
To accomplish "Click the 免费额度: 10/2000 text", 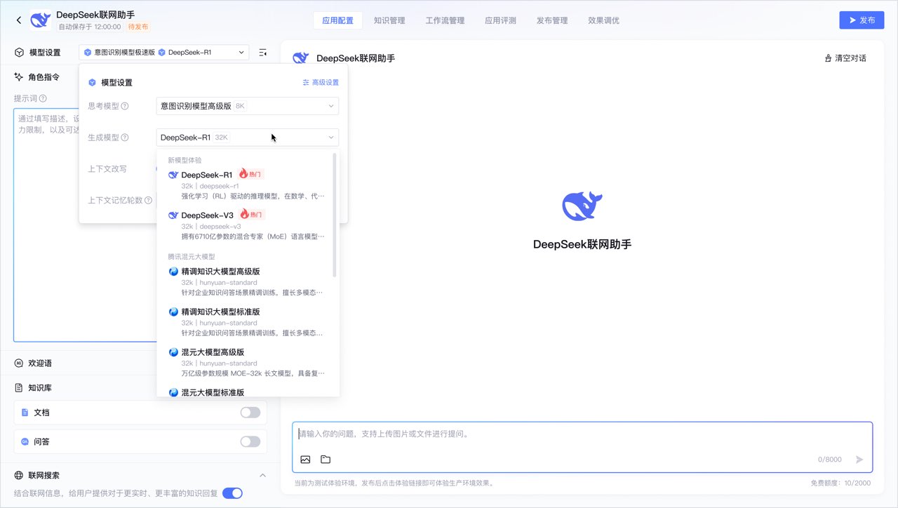I will coord(840,483).
